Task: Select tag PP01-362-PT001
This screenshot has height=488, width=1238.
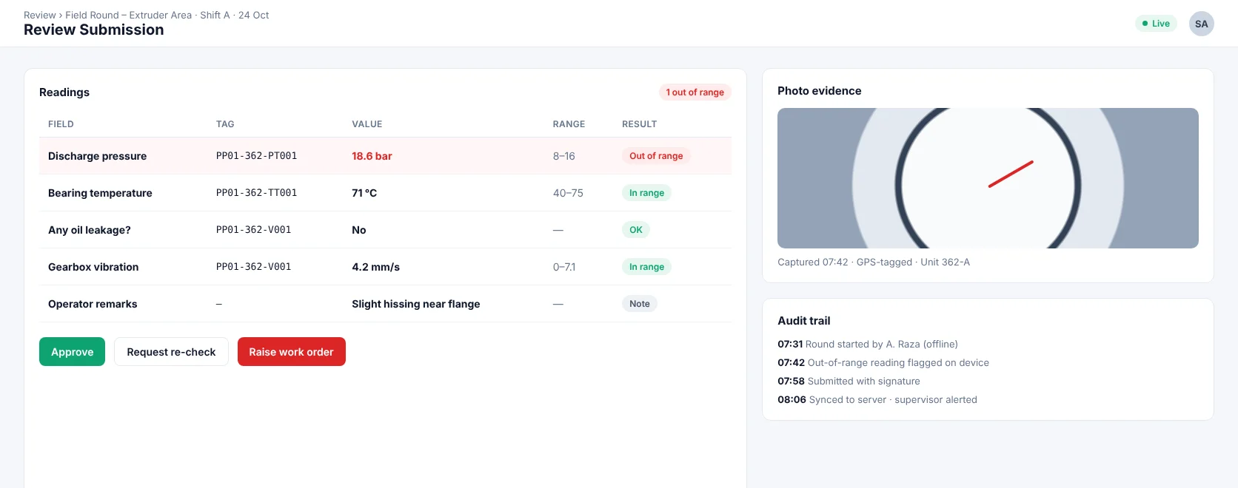Action: pos(256,156)
